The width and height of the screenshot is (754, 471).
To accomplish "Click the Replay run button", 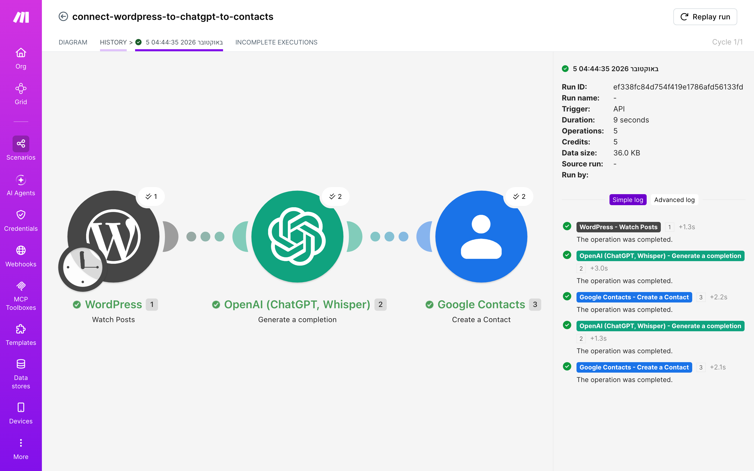I will tap(705, 17).
